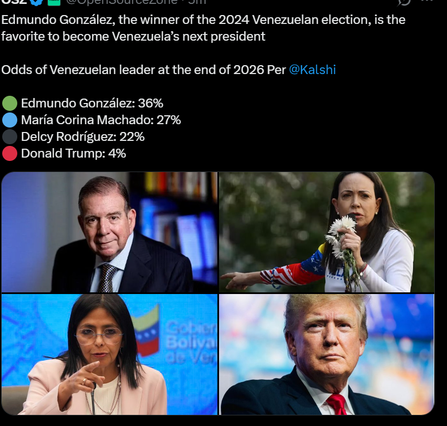This screenshot has width=447, height=426.
Task: Click the OSZ display name
Action: click(x=14, y=2)
